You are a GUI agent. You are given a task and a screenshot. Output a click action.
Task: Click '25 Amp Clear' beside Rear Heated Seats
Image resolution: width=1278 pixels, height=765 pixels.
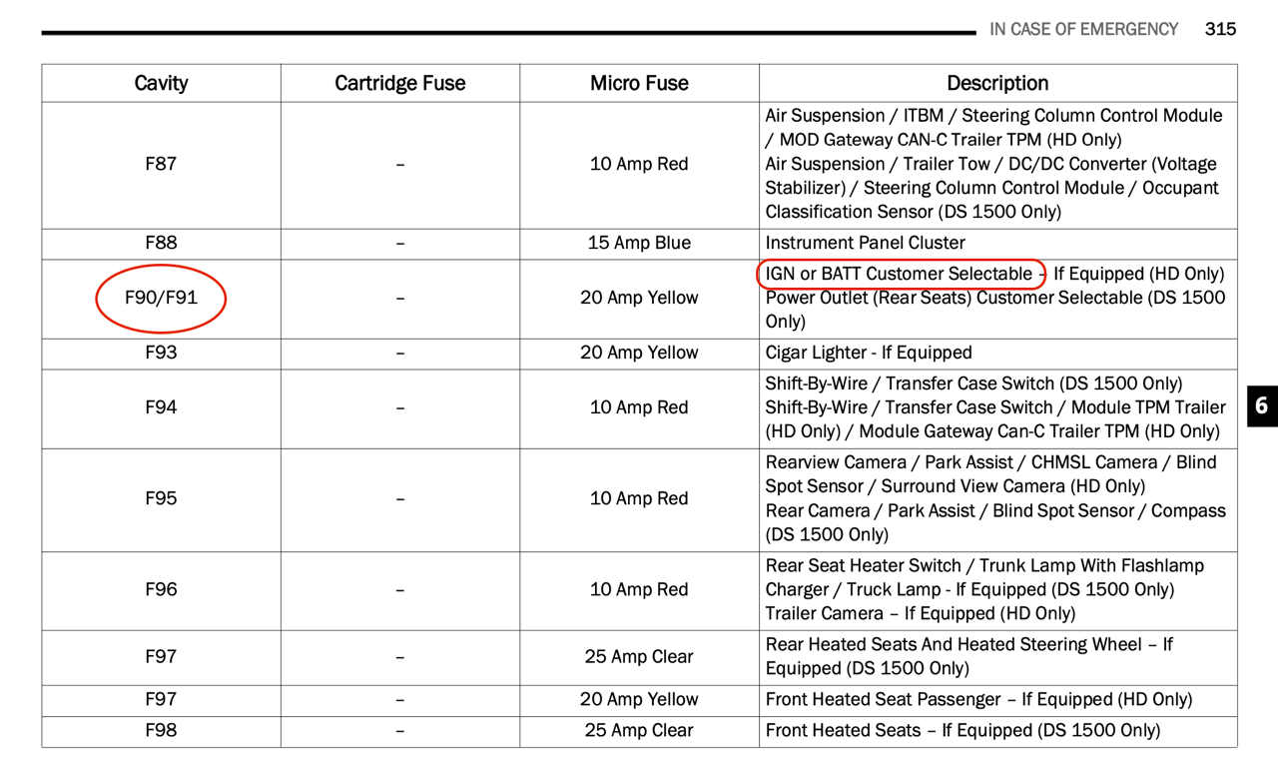(639, 656)
